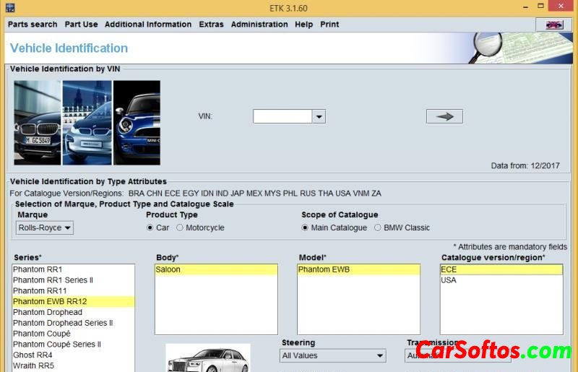Click the BMW sedan thumbnail image
The height and width of the screenshot is (372, 578).
coord(38,123)
